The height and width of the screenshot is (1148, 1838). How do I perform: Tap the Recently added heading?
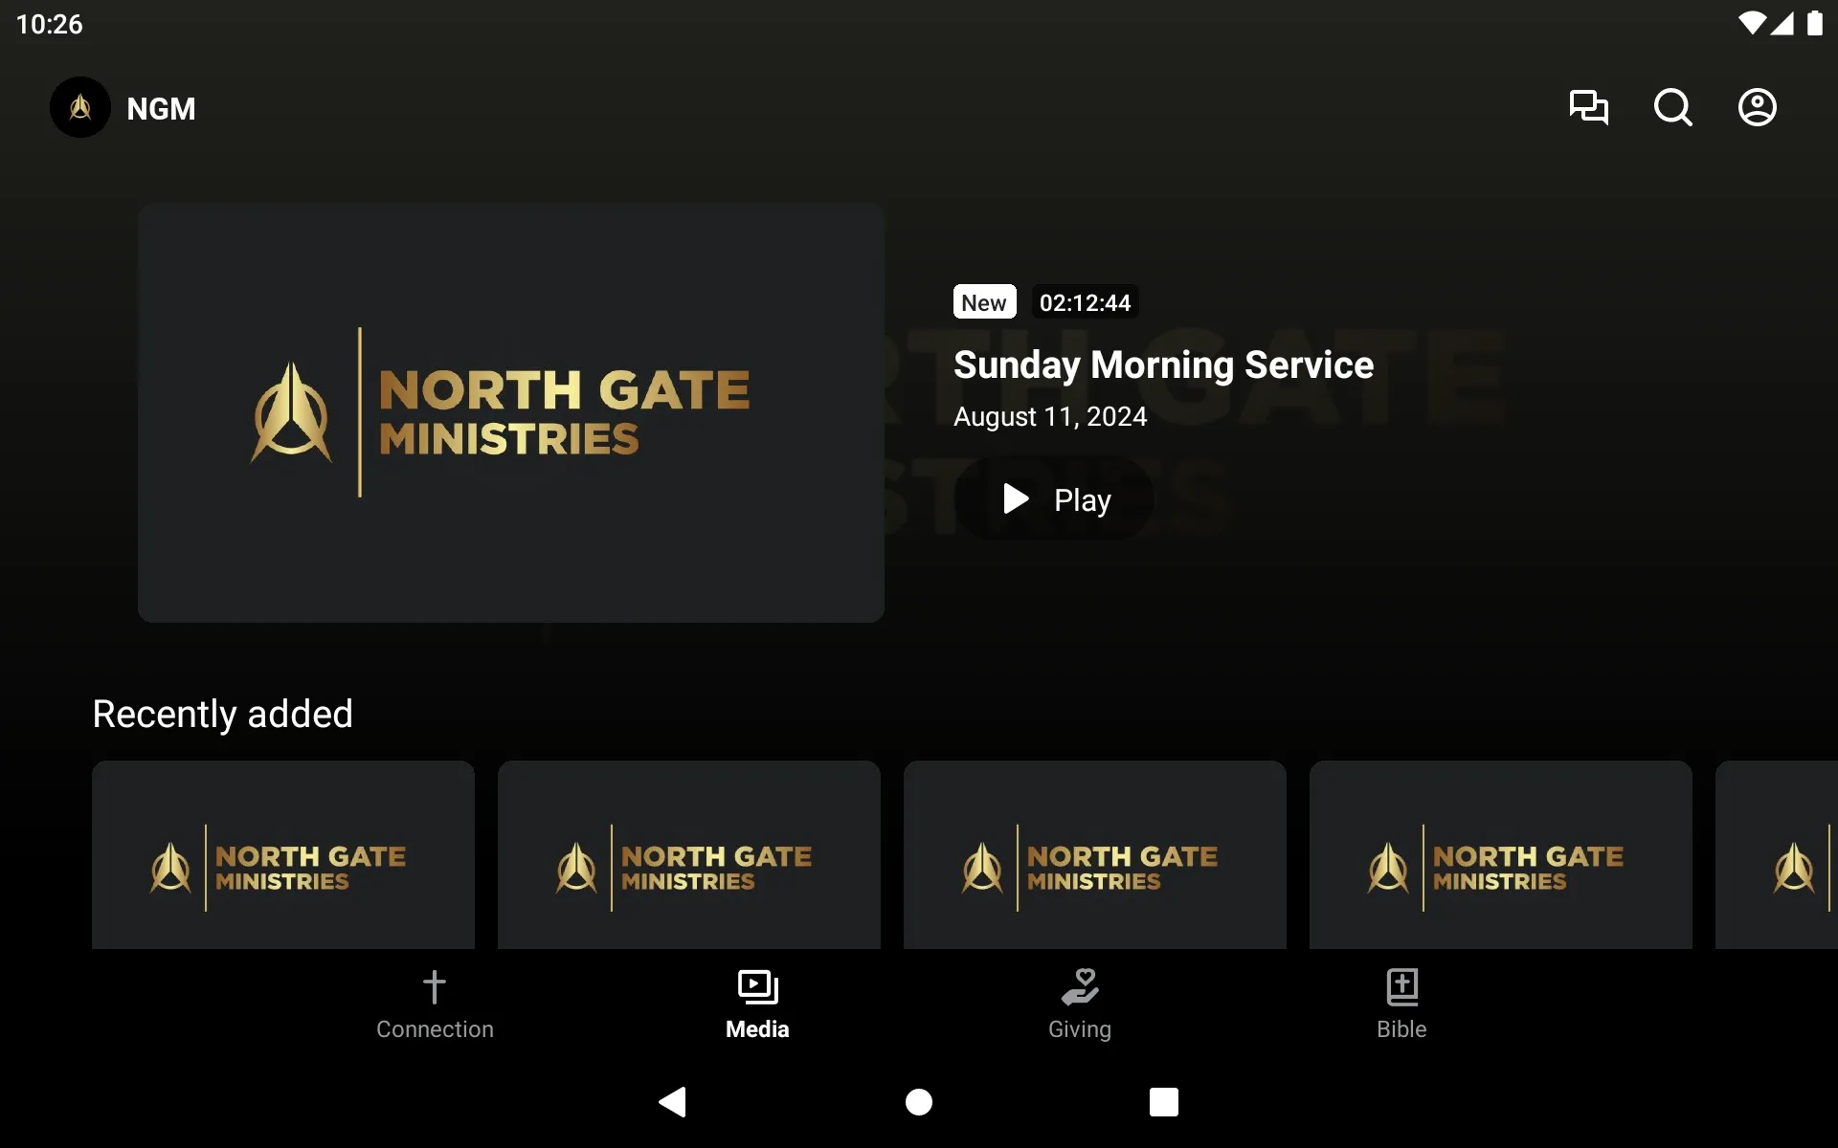(223, 714)
